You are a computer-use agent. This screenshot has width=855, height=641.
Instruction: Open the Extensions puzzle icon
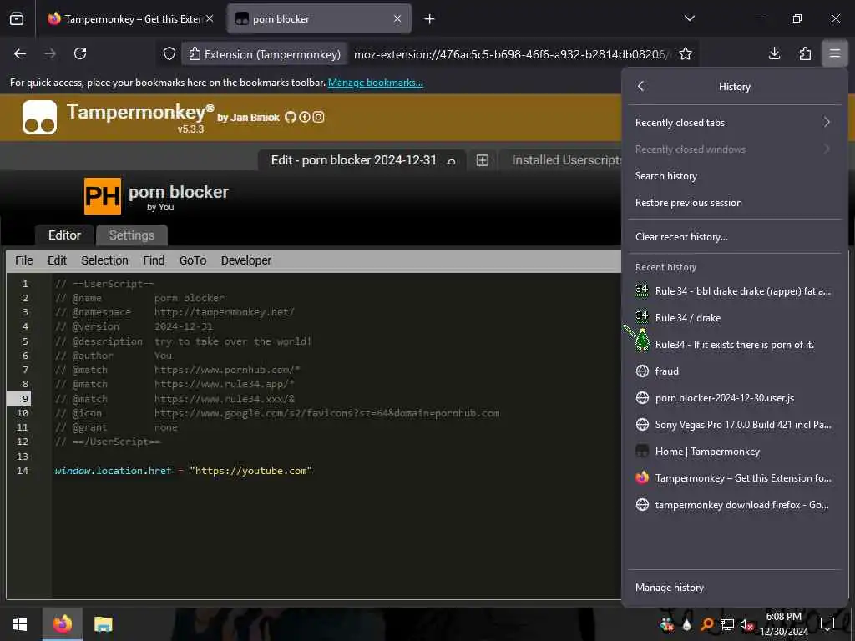(x=805, y=53)
